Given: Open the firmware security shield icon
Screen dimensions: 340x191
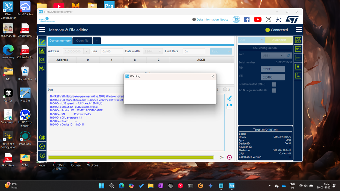Looking at the screenshot, I should click(42, 68).
